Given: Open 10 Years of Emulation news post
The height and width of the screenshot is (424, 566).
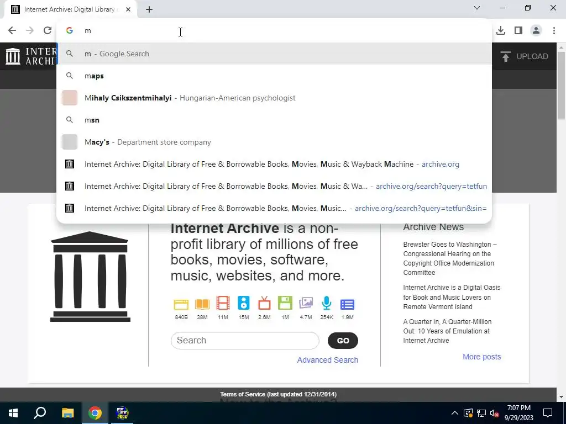Looking at the screenshot, I should click(x=447, y=331).
